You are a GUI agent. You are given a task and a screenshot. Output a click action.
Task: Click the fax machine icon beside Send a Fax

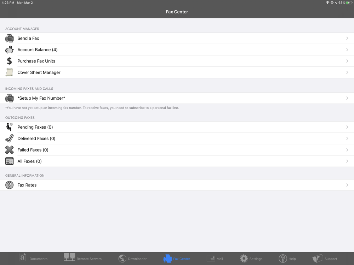9,38
